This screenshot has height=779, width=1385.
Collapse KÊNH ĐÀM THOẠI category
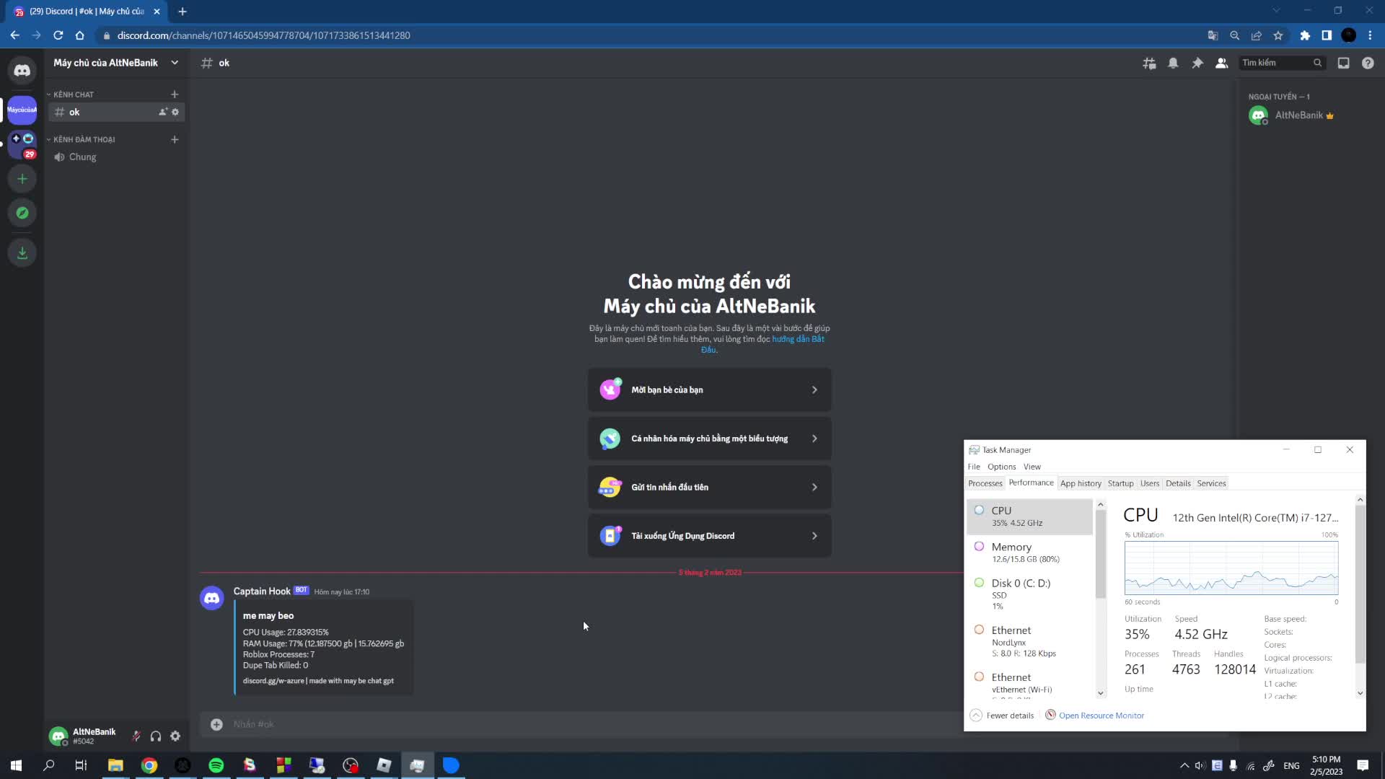(84, 140)
